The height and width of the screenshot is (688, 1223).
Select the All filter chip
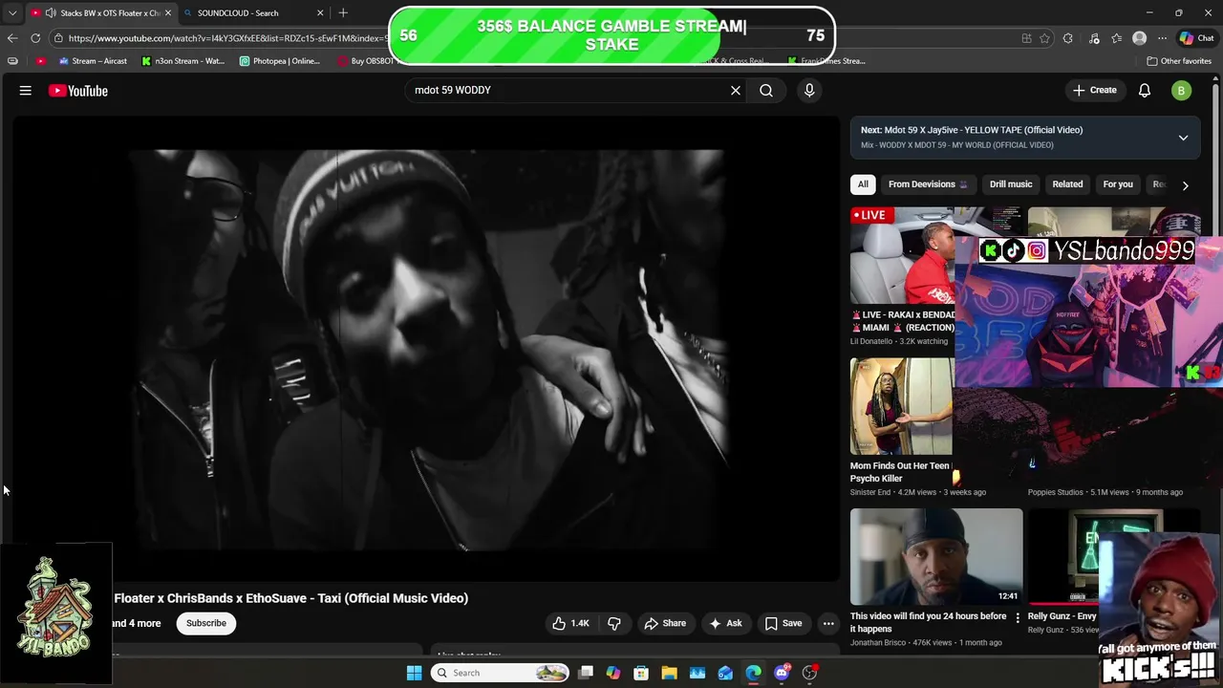click(x=863, y=184)
